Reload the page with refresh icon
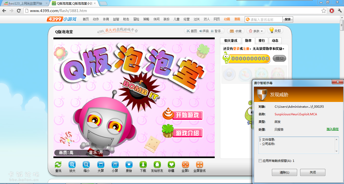Screen dimensions: 344x184 tap(19, 11)
